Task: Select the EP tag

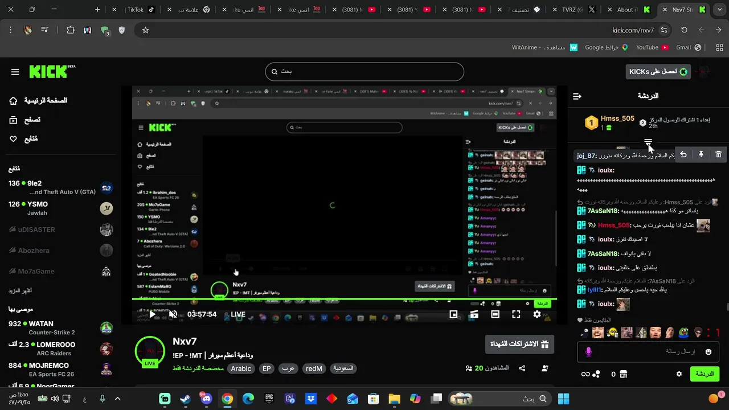Action: [x=267, y=368]
